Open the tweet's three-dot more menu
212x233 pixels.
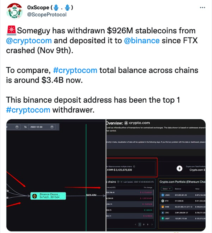point(202,7)
